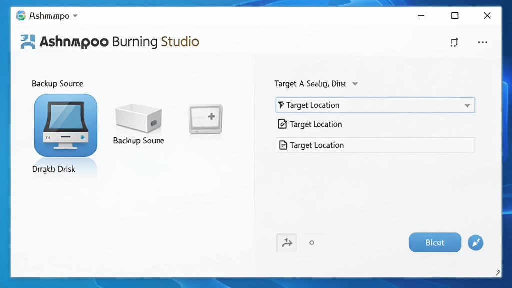Click the resize grip in window corner
Image resolution: width=512 pixels, height=288 pixels.
[497, 273]
